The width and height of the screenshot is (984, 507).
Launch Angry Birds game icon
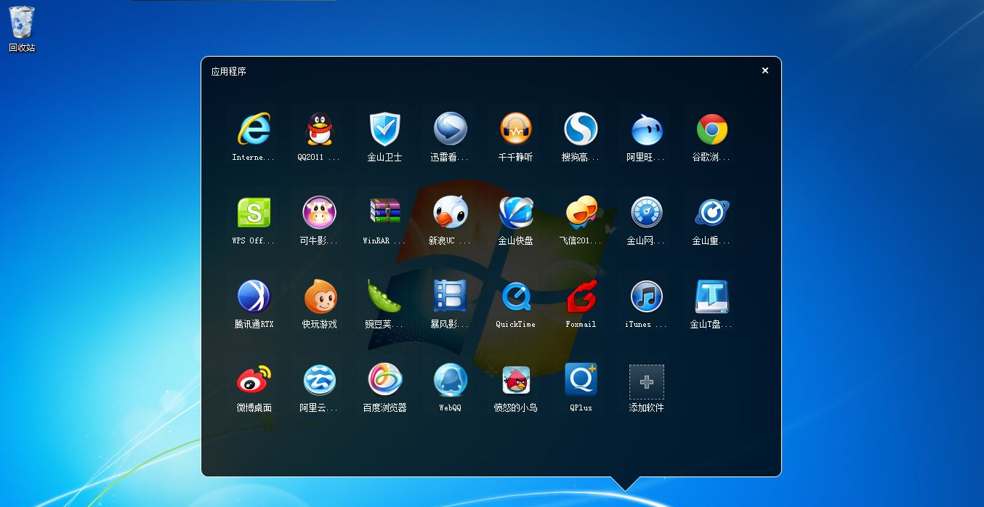pyautogui.click(x=515, y=380)
